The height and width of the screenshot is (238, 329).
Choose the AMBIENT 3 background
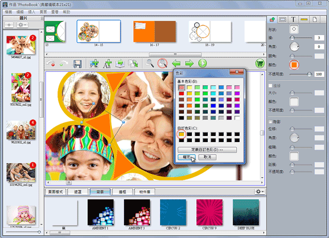pyautogui.click(x=137, y=212)
